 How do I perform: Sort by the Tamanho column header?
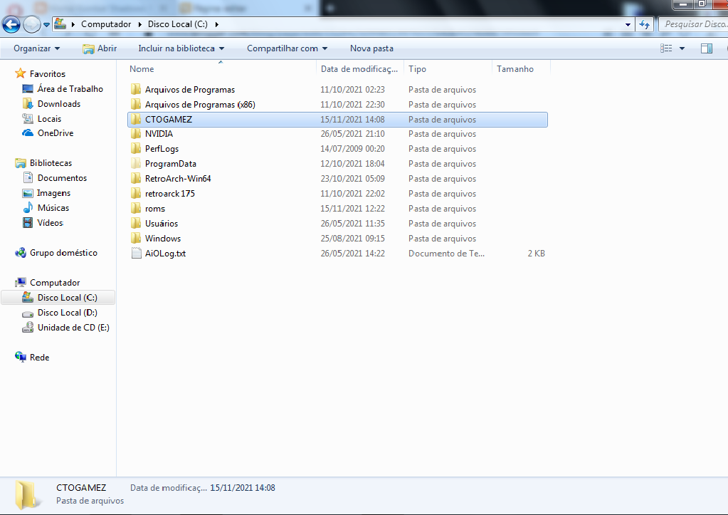coord(515,69)
